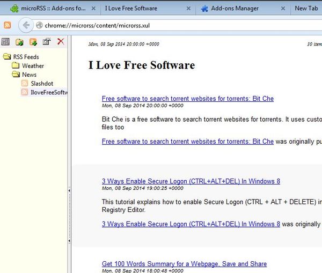The image size is (322, 273).
Task: Open the Get 100 Words Summary article link
Action: [x=184, y=264]
